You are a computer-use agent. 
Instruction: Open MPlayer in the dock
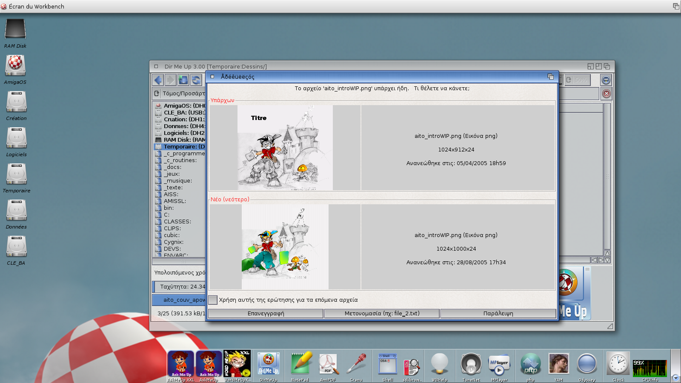(499, 364)
